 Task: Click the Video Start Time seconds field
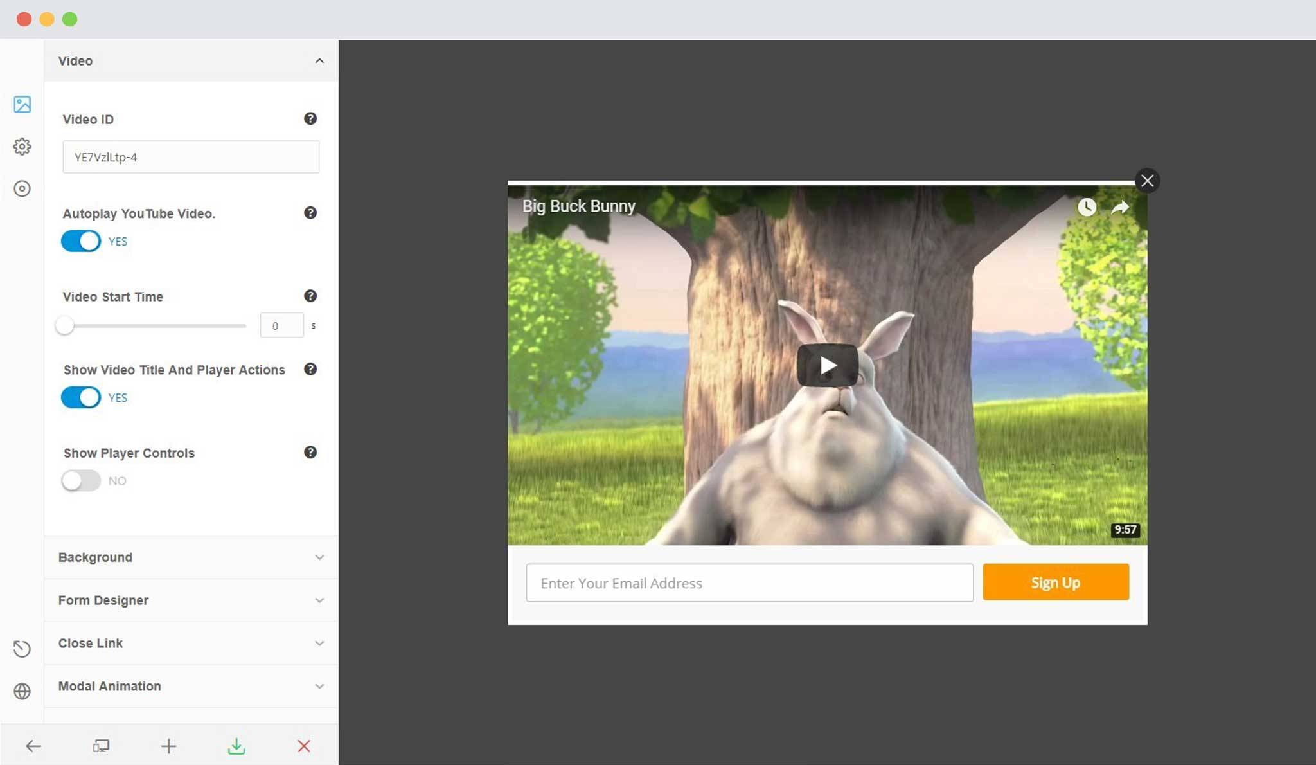pyautogui.click(x=281, y=325)
